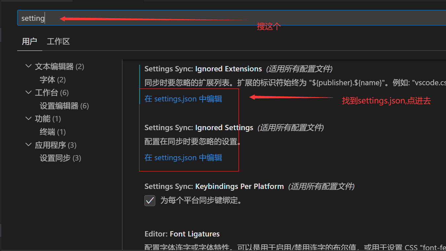Uncheck 为每个平台同步键绑定 checkbox
Screen dimensions: 446x251
(150, 200)
